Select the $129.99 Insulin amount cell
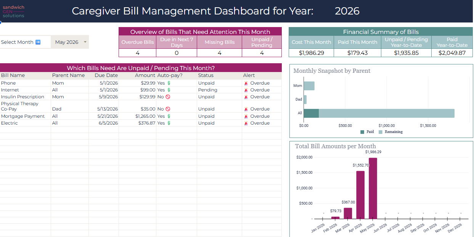 coord(137,97)
